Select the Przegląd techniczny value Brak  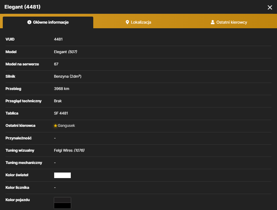(x=58, y=101)
